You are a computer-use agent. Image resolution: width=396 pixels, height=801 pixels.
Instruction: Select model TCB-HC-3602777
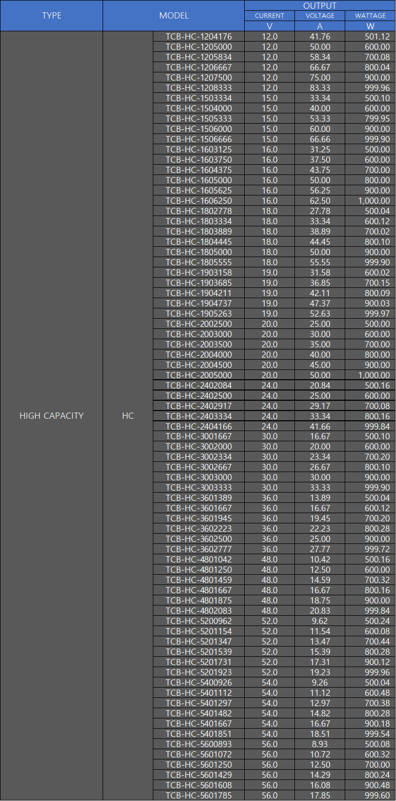199,549
